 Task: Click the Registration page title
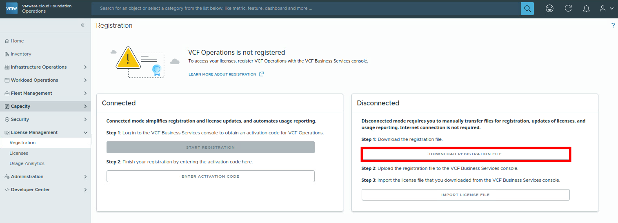(114, 25)
